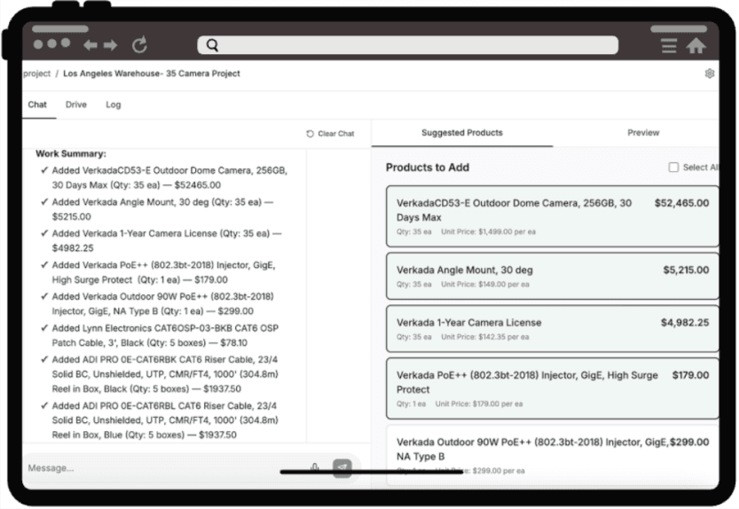Click the Clear Chat button

(x=330, y=134)
